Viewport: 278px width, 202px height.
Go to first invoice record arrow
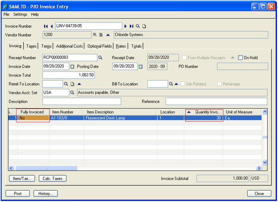coord(46,26)
